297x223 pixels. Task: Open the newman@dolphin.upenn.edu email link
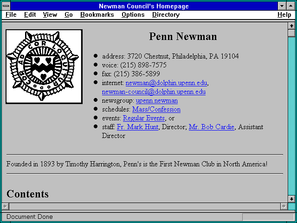[166, 83]
